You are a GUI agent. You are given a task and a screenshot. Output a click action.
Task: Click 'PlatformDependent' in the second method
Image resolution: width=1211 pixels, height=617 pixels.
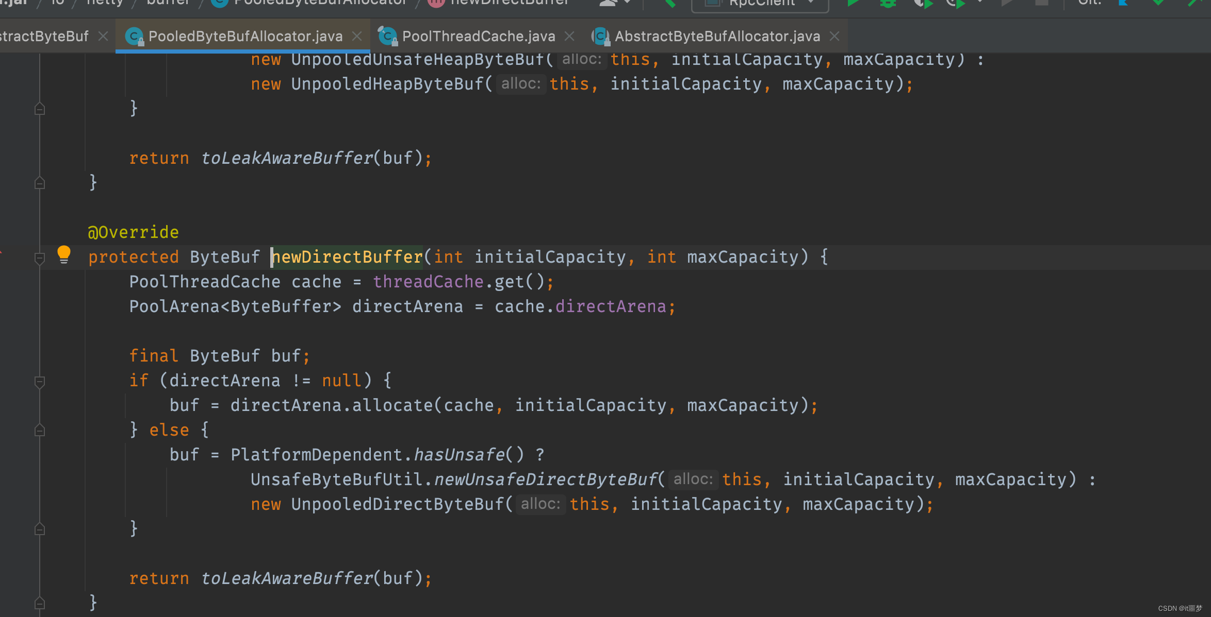click(x=317, y=455)
